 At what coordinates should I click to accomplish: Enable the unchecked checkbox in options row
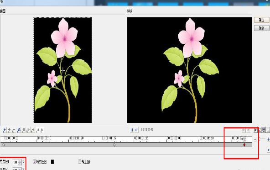[80, 161]
